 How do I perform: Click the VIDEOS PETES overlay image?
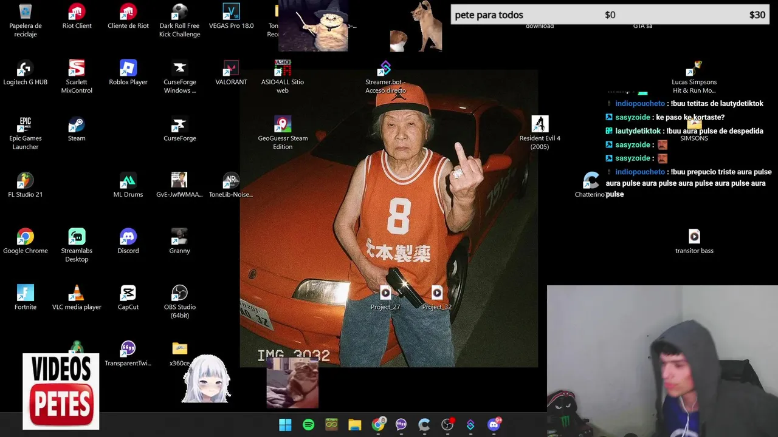click(x=61, y=391)
